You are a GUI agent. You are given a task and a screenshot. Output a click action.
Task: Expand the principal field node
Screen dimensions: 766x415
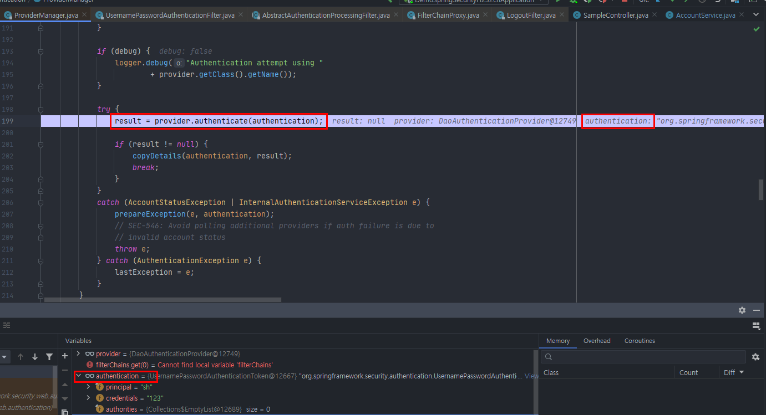click(88, 387)
